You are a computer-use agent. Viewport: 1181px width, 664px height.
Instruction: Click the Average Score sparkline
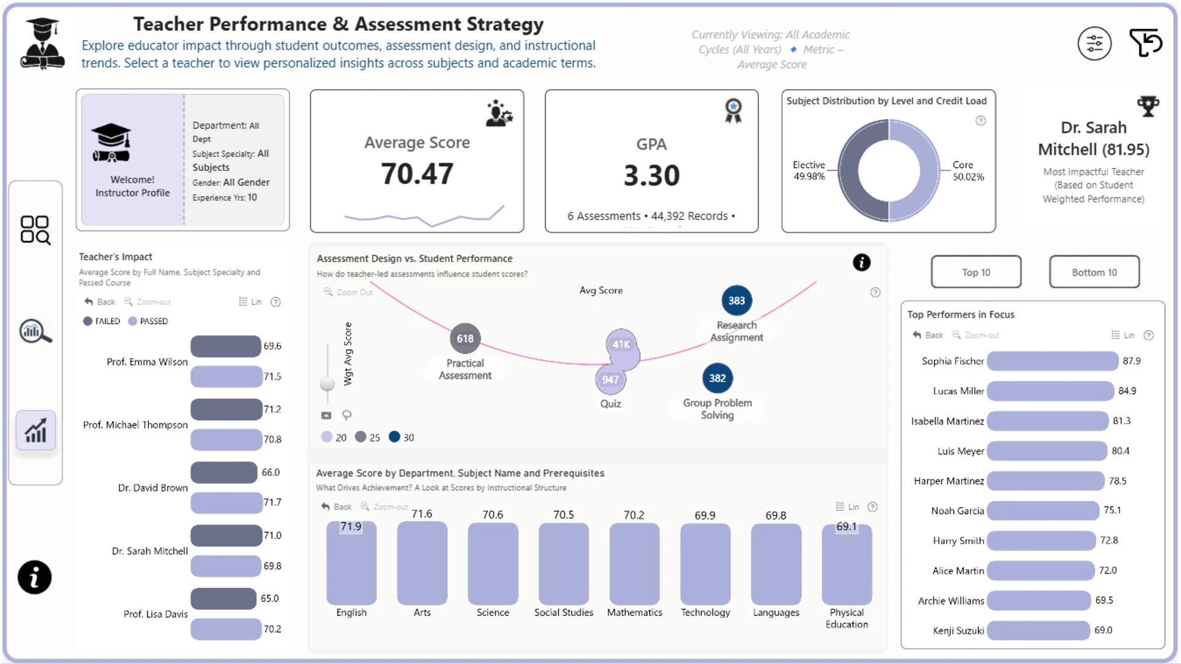[424, 216]
